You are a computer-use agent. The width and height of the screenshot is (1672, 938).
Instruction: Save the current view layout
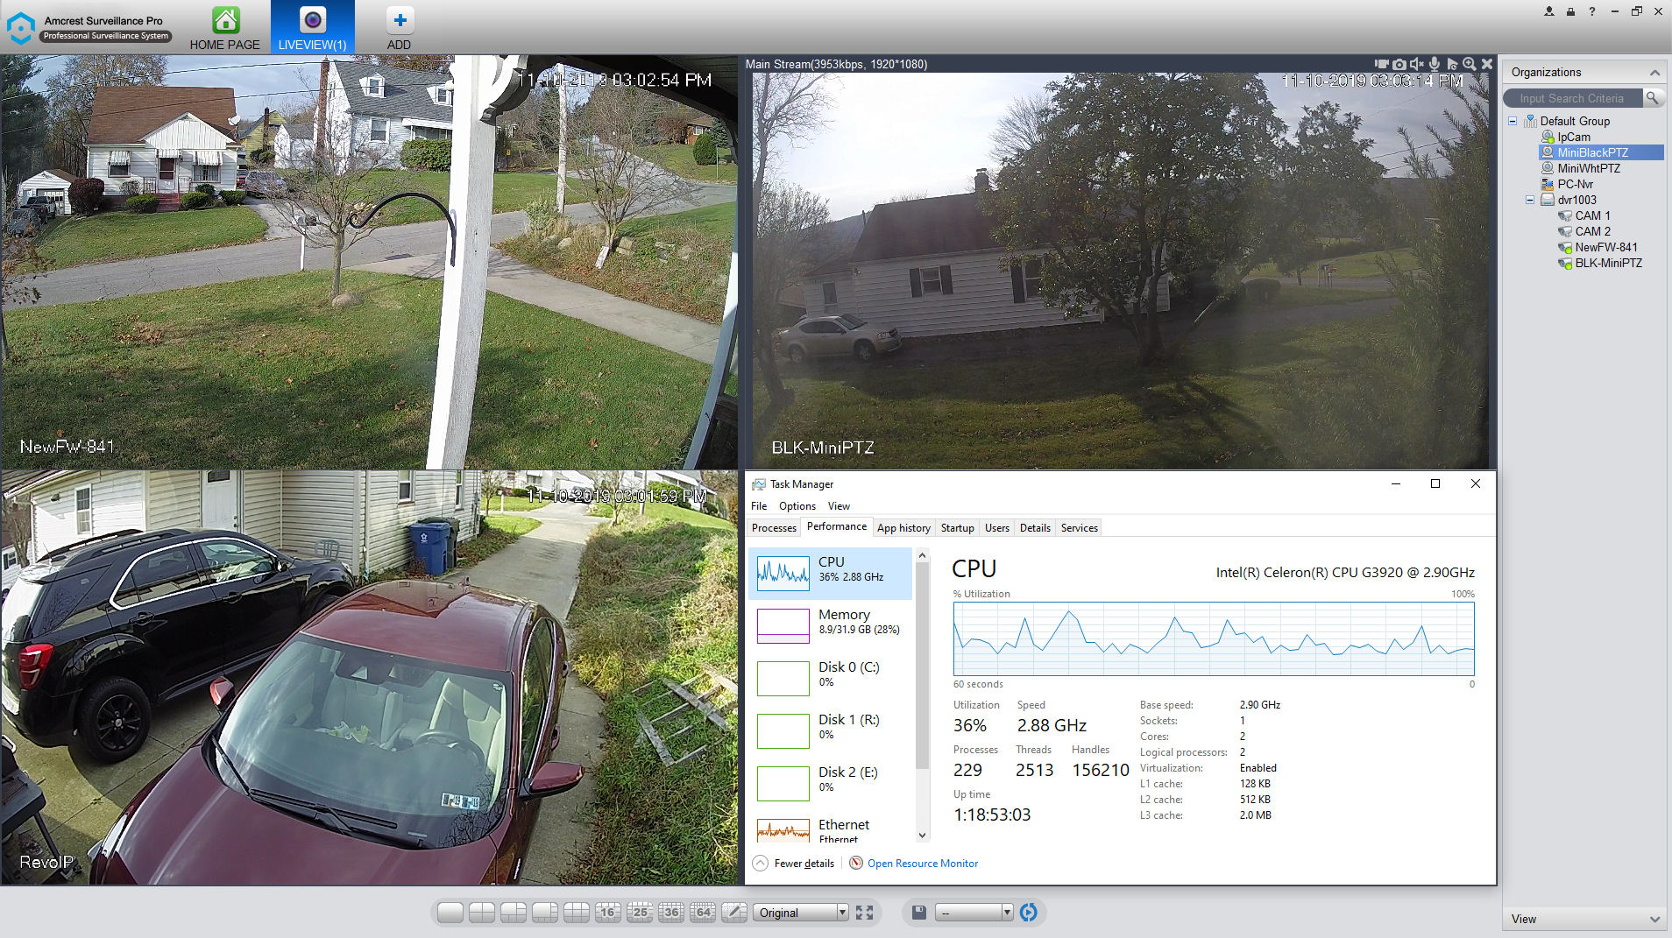click(919, 913)
